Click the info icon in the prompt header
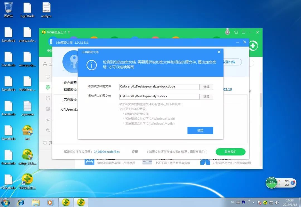The image size is (301, 207). click(92, 65)
